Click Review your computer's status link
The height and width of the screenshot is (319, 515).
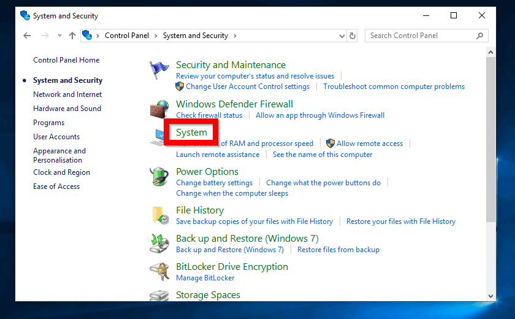pos(255,76)
